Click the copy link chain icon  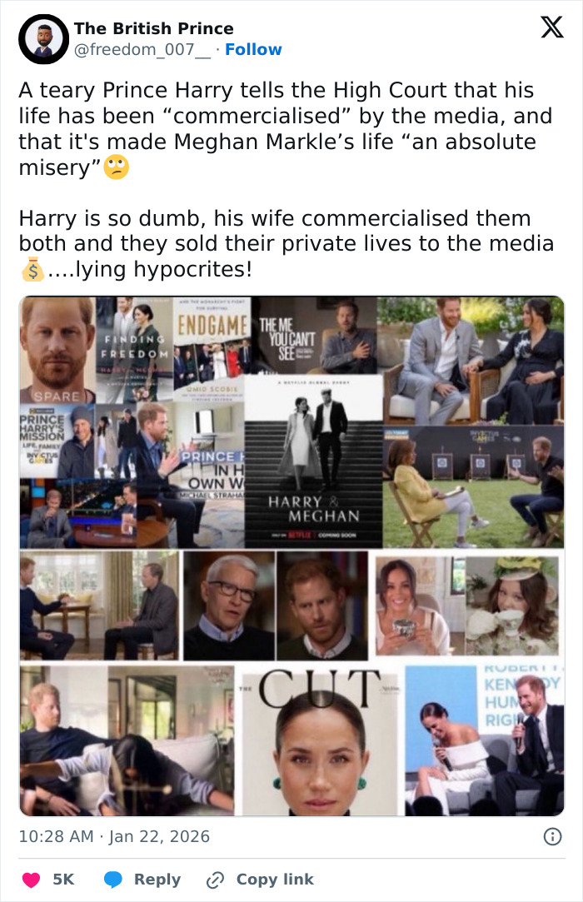[214, 880]
